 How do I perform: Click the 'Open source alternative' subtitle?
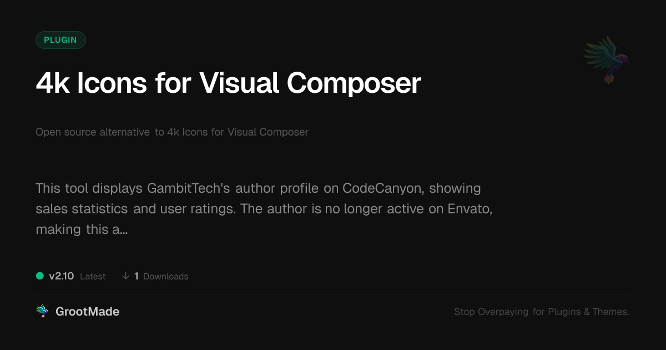click(92, 132)
